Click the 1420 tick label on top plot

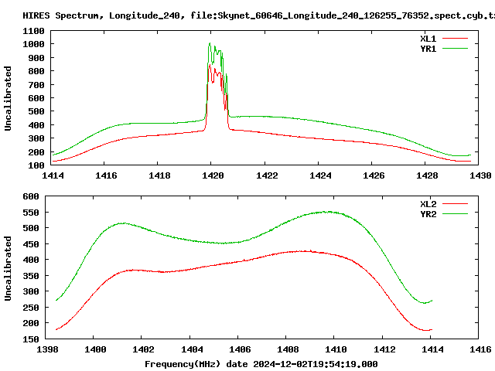pos(213,175)
